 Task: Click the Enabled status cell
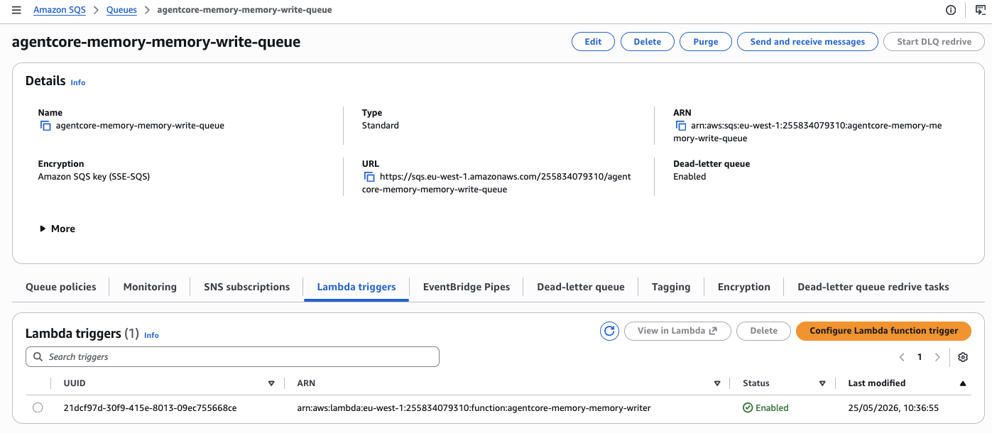coord(765,408)
